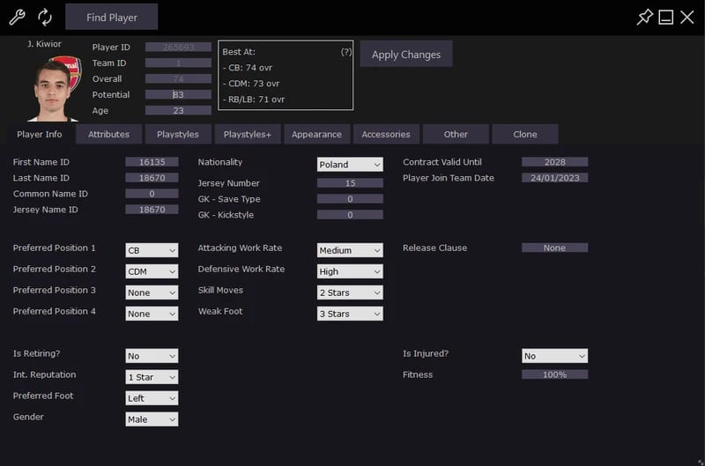Click J. Kiwior's player portrait
The height and width of the screenshot is (466, 705).
click(55, 88)
